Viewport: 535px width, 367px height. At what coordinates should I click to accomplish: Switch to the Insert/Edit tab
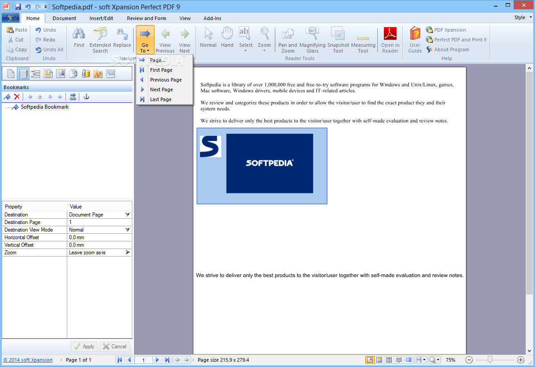pyautogui.click(x=101, y=18)
